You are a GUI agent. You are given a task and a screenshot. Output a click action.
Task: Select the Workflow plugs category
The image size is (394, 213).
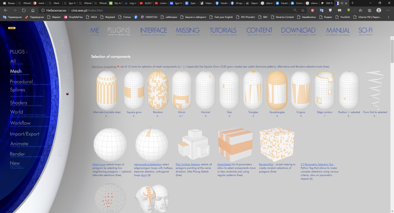(20, 123)
